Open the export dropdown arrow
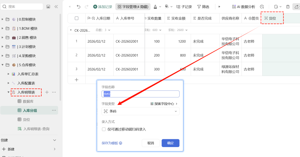Image resolution: width=300 pixels, height=157 pixels. tap(280, 7)
